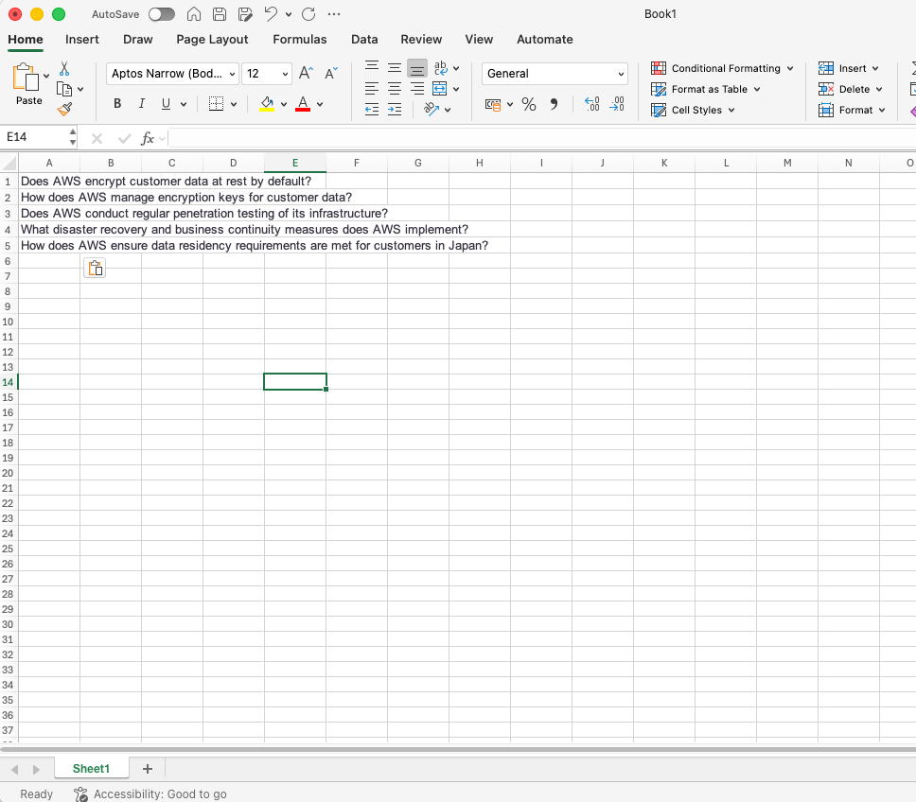Open the Formulas tab
The height and width of the screenshot is (802, 916).
tap(300, 39)
